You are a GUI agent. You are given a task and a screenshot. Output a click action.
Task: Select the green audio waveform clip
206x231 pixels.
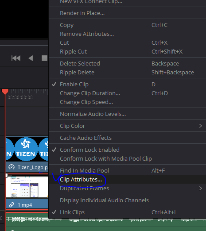click(105, 223)
